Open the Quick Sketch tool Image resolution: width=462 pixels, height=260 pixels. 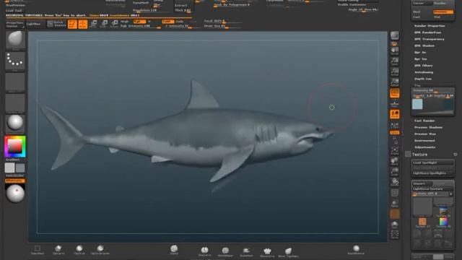pos(56,24)
